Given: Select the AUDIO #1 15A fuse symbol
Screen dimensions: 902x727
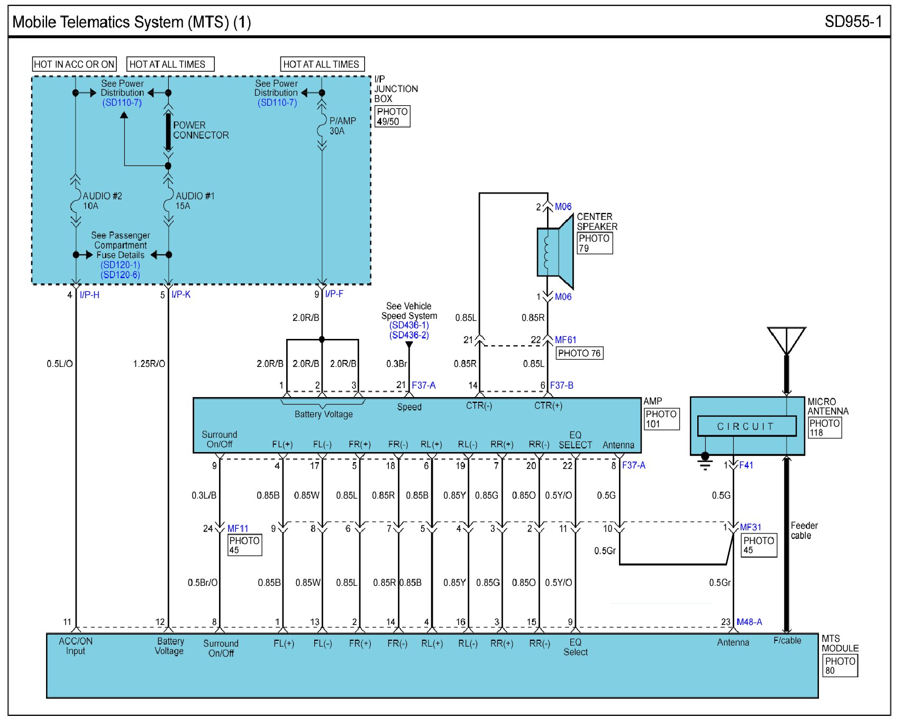Looking at the screenshot, I should pos(168,201).
